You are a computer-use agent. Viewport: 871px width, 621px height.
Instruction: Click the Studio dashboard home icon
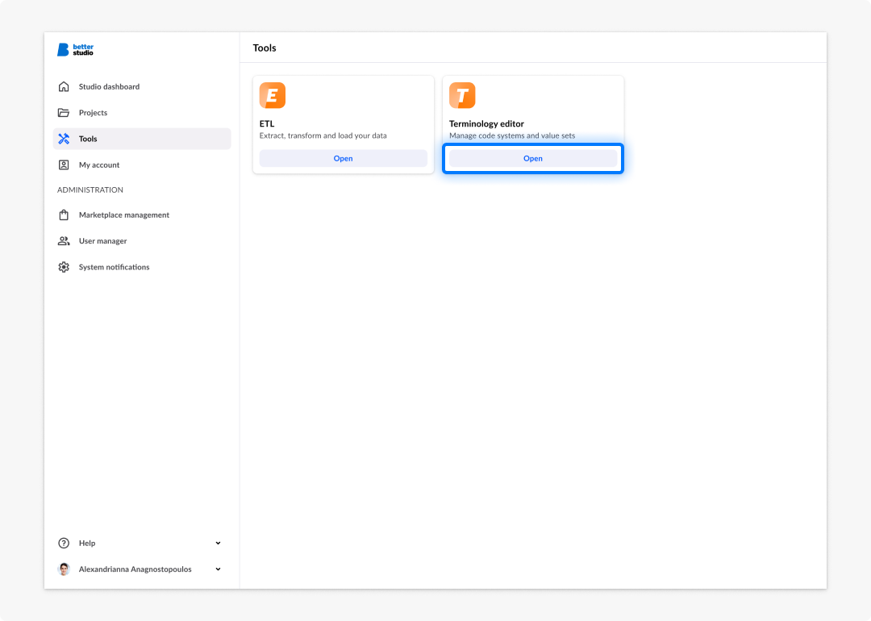pyautogui.click(x=64, y=86)
